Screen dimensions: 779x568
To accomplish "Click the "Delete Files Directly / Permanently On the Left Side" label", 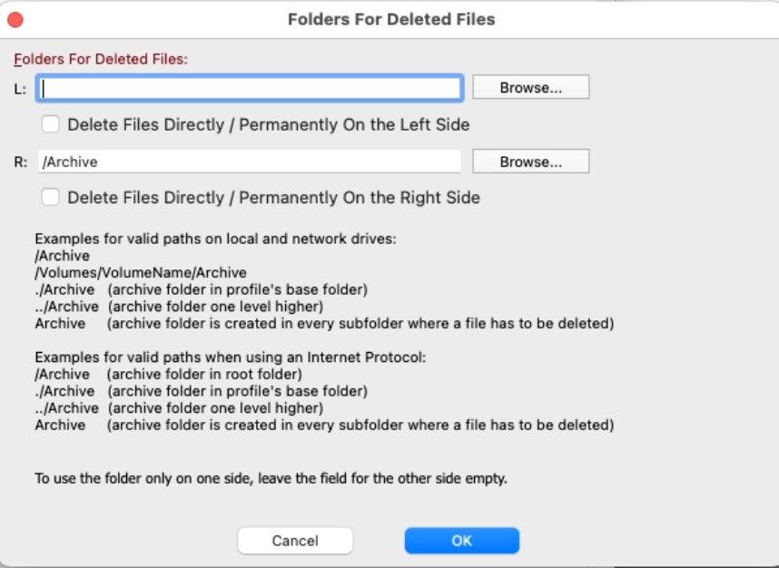I will pyautogui.click(x=268, y=124).
